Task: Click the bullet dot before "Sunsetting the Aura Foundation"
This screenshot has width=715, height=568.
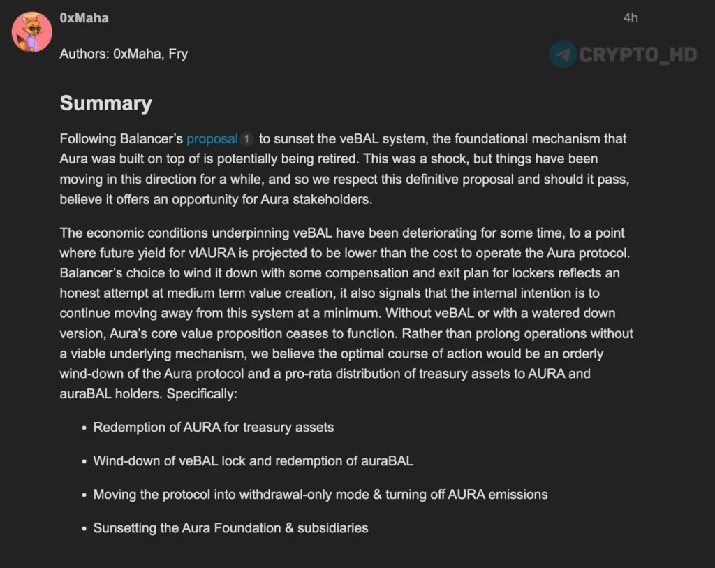Action: point(84,528)
